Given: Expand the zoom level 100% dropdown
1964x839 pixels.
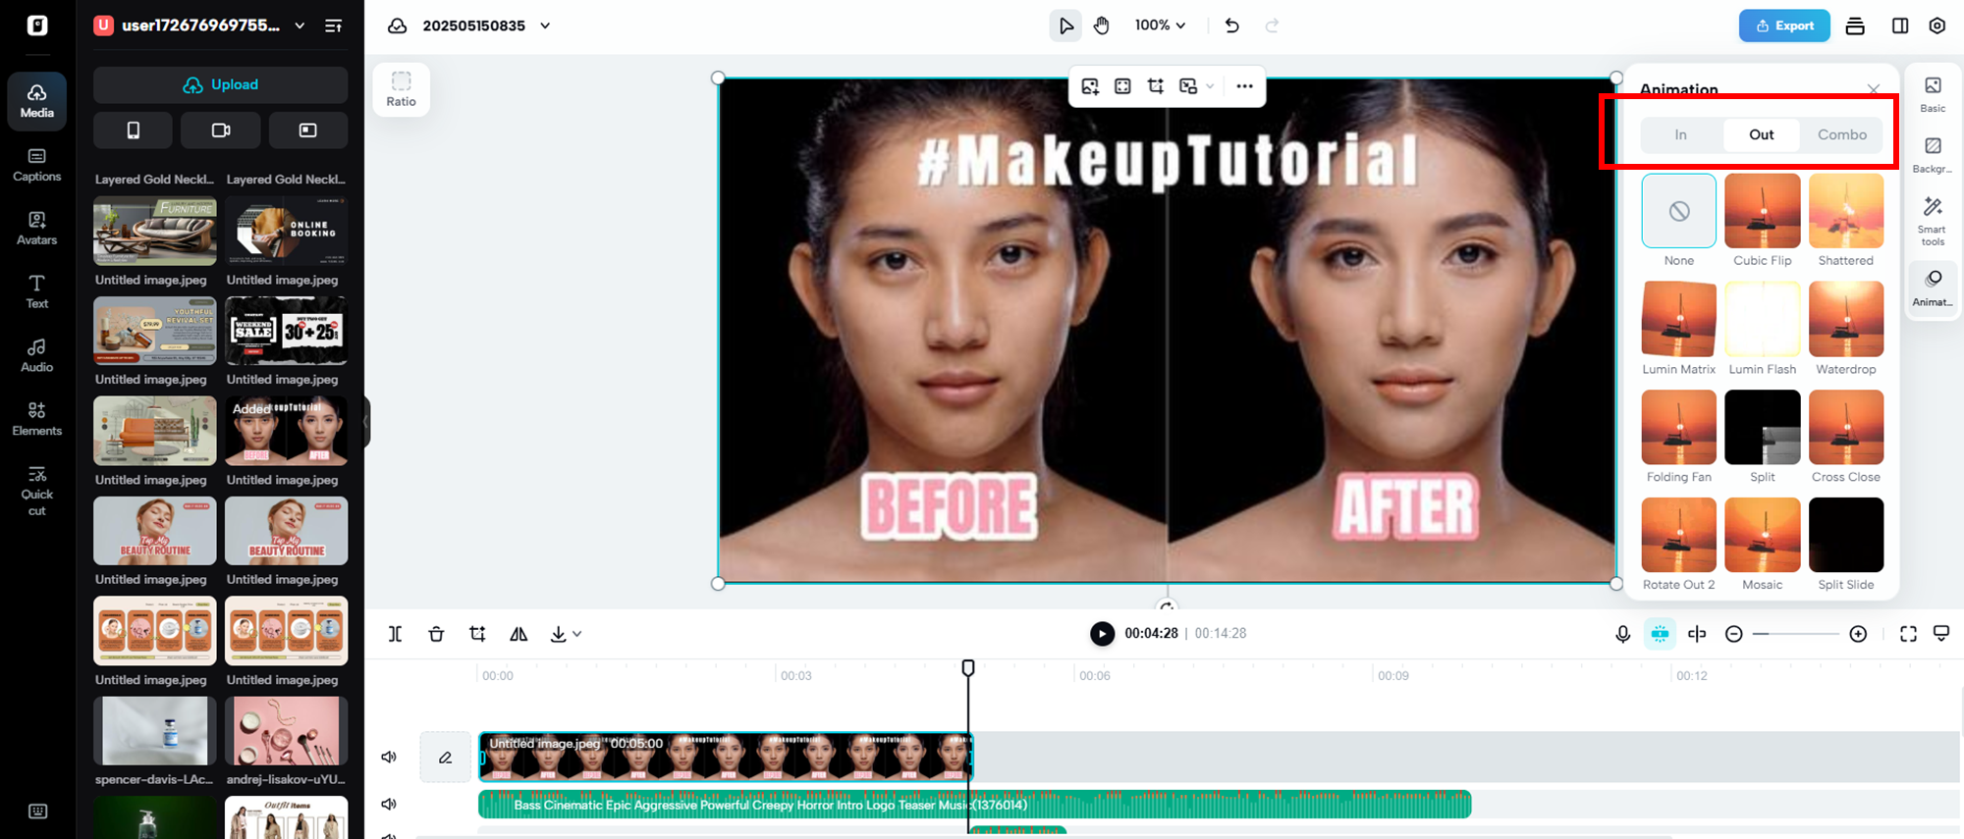Looking at the screenshot, I should 1160,26.
